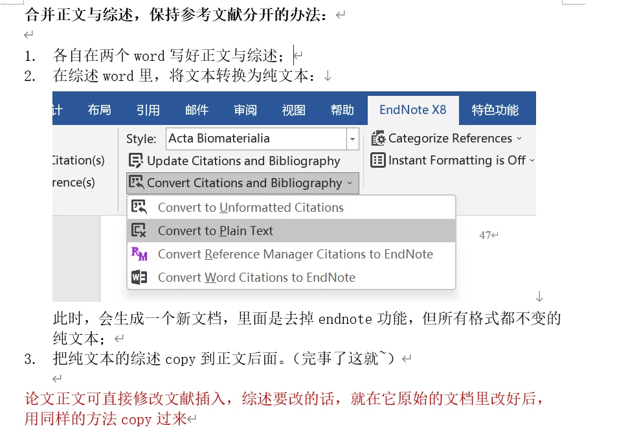Open the 帮助 ribbon tab

pos(342,110)
